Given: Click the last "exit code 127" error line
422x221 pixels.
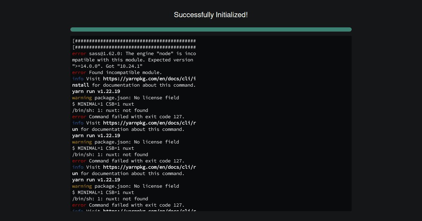Looking at the screenshot, I should click(x=128, y=205).
